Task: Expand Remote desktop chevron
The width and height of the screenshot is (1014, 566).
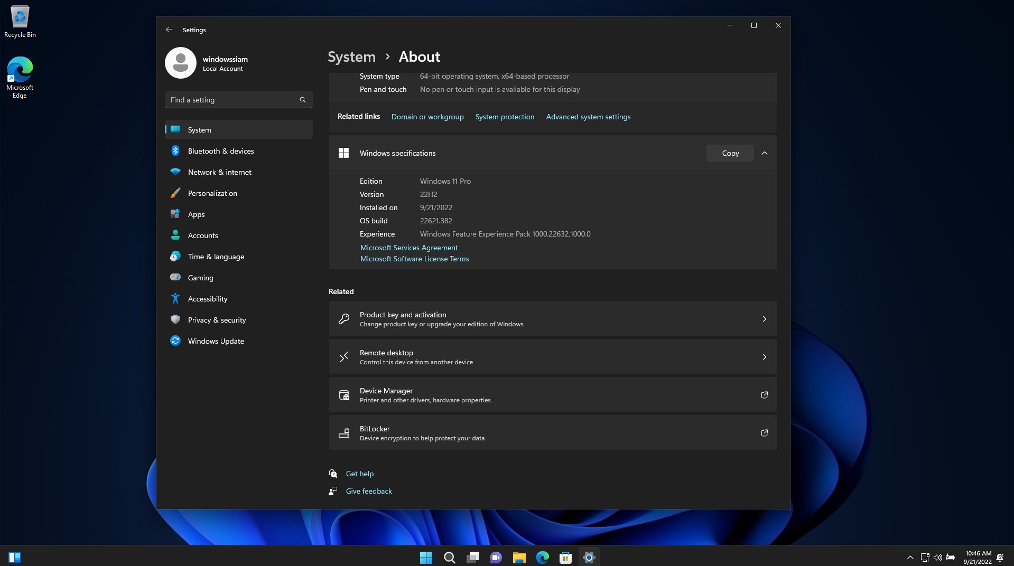Action: point(765,357)
